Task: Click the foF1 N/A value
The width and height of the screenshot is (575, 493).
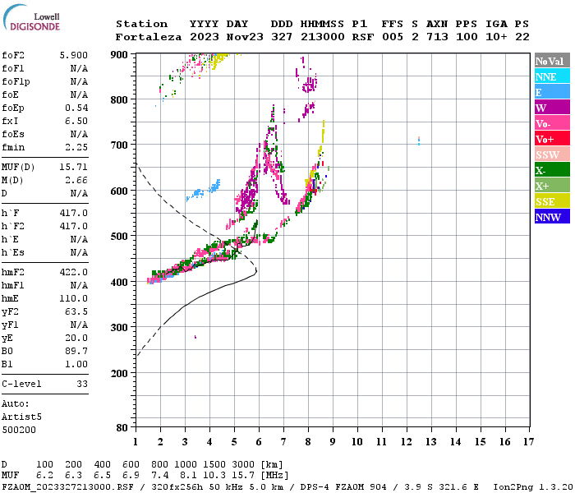Action: click(79, 68)
